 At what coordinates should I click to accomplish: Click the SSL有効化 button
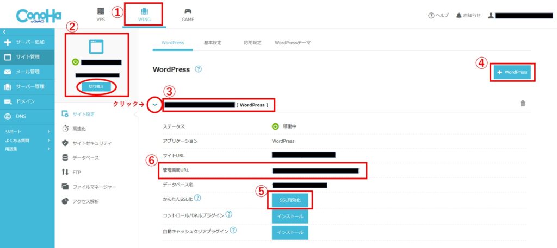(x=290, y=200)
